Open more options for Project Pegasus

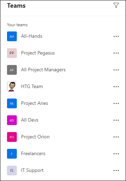coord(116,53)
